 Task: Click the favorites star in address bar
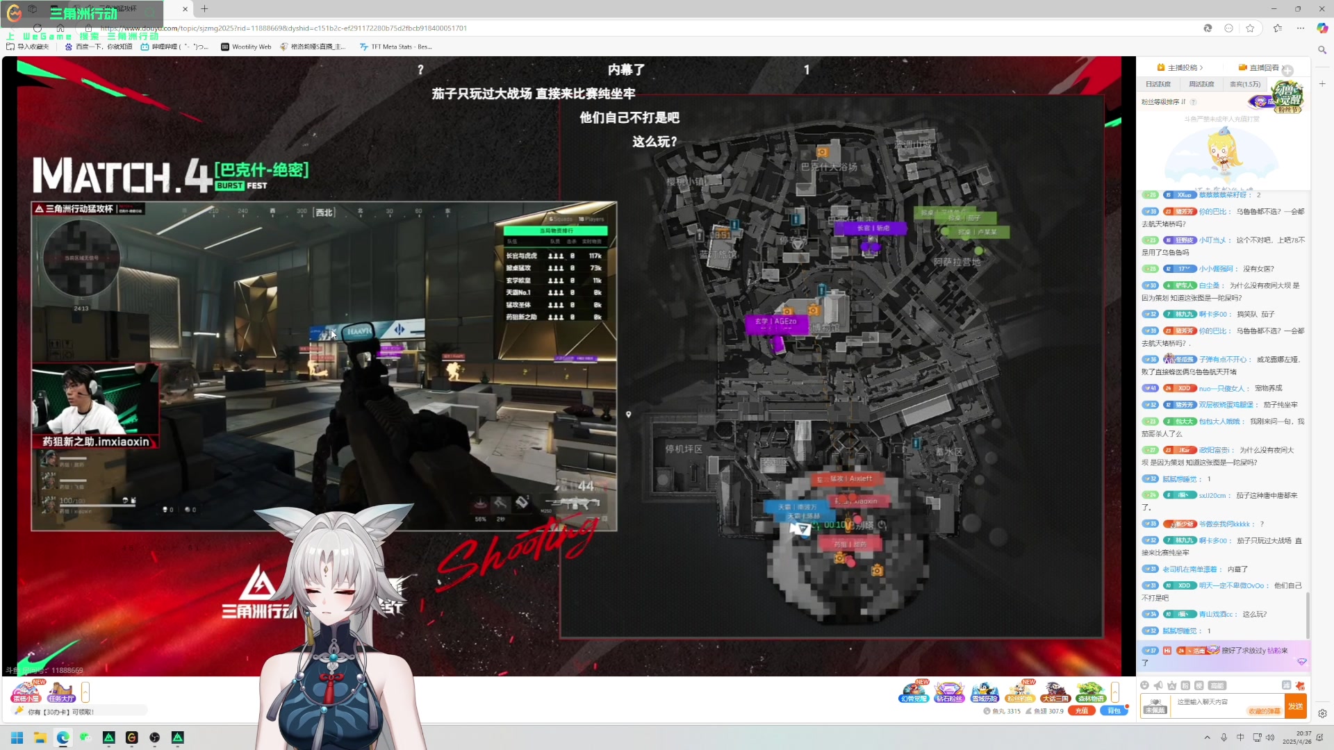pos(1250,28)
